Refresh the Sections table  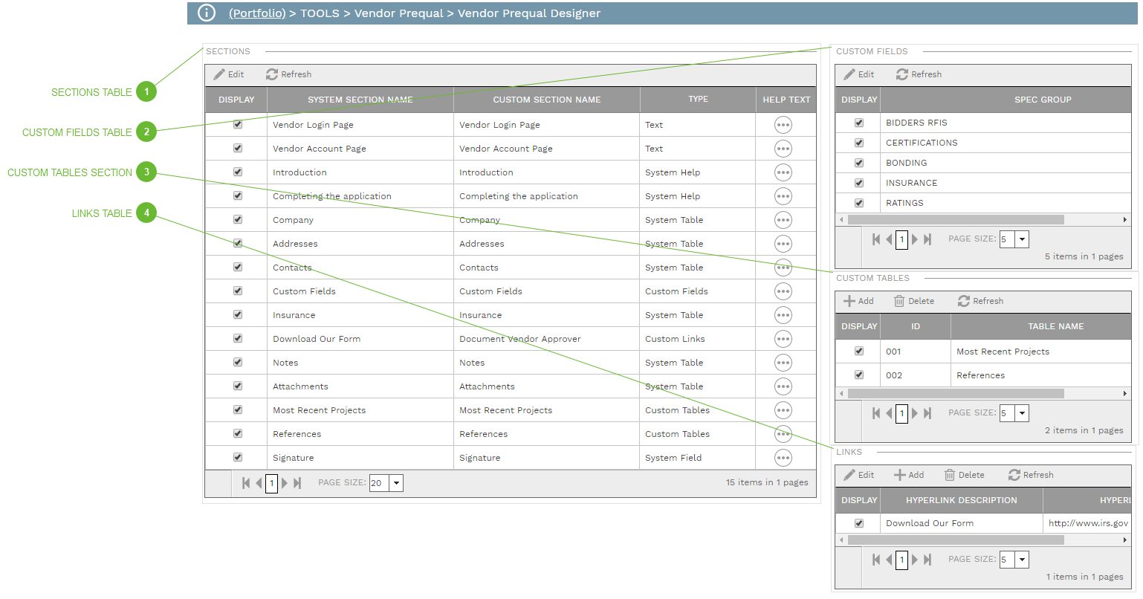(x=288, y=74)
